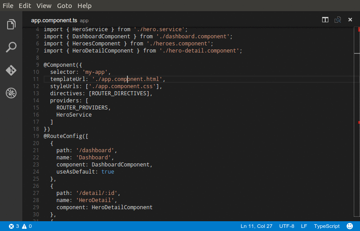This screenshot has height=231, width=360.
Task: Click the open preview/changes icon
Action: pos(338,20)
